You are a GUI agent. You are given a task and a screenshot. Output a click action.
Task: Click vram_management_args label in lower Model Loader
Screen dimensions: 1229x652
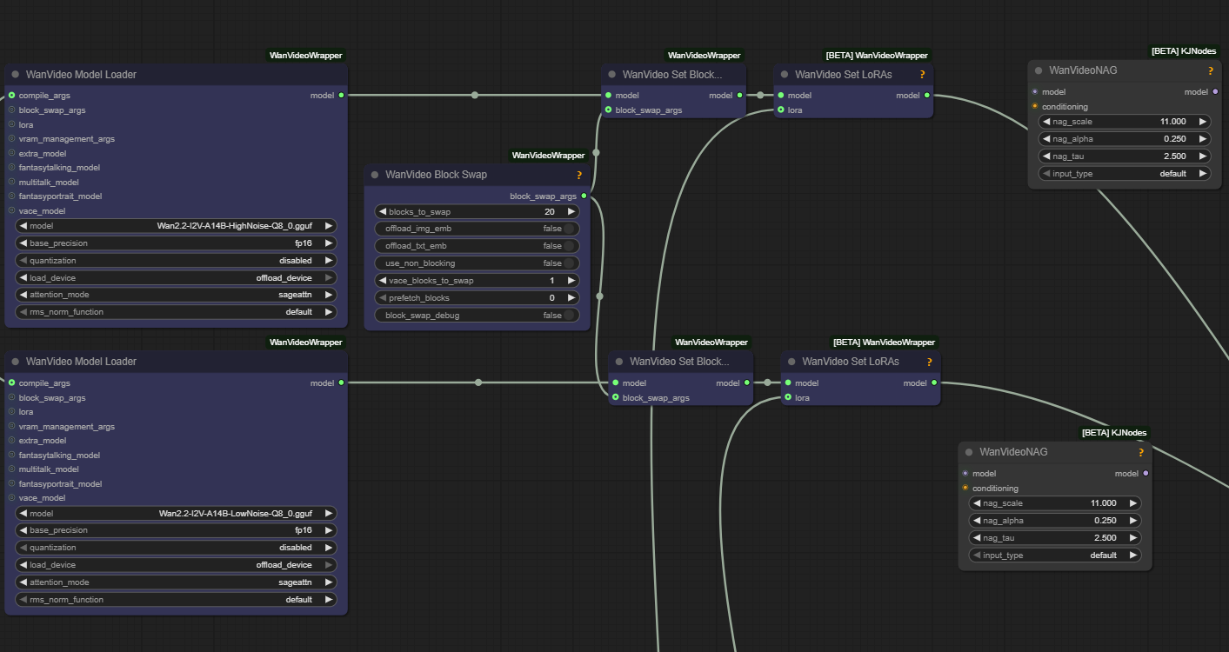pos(67,427)
